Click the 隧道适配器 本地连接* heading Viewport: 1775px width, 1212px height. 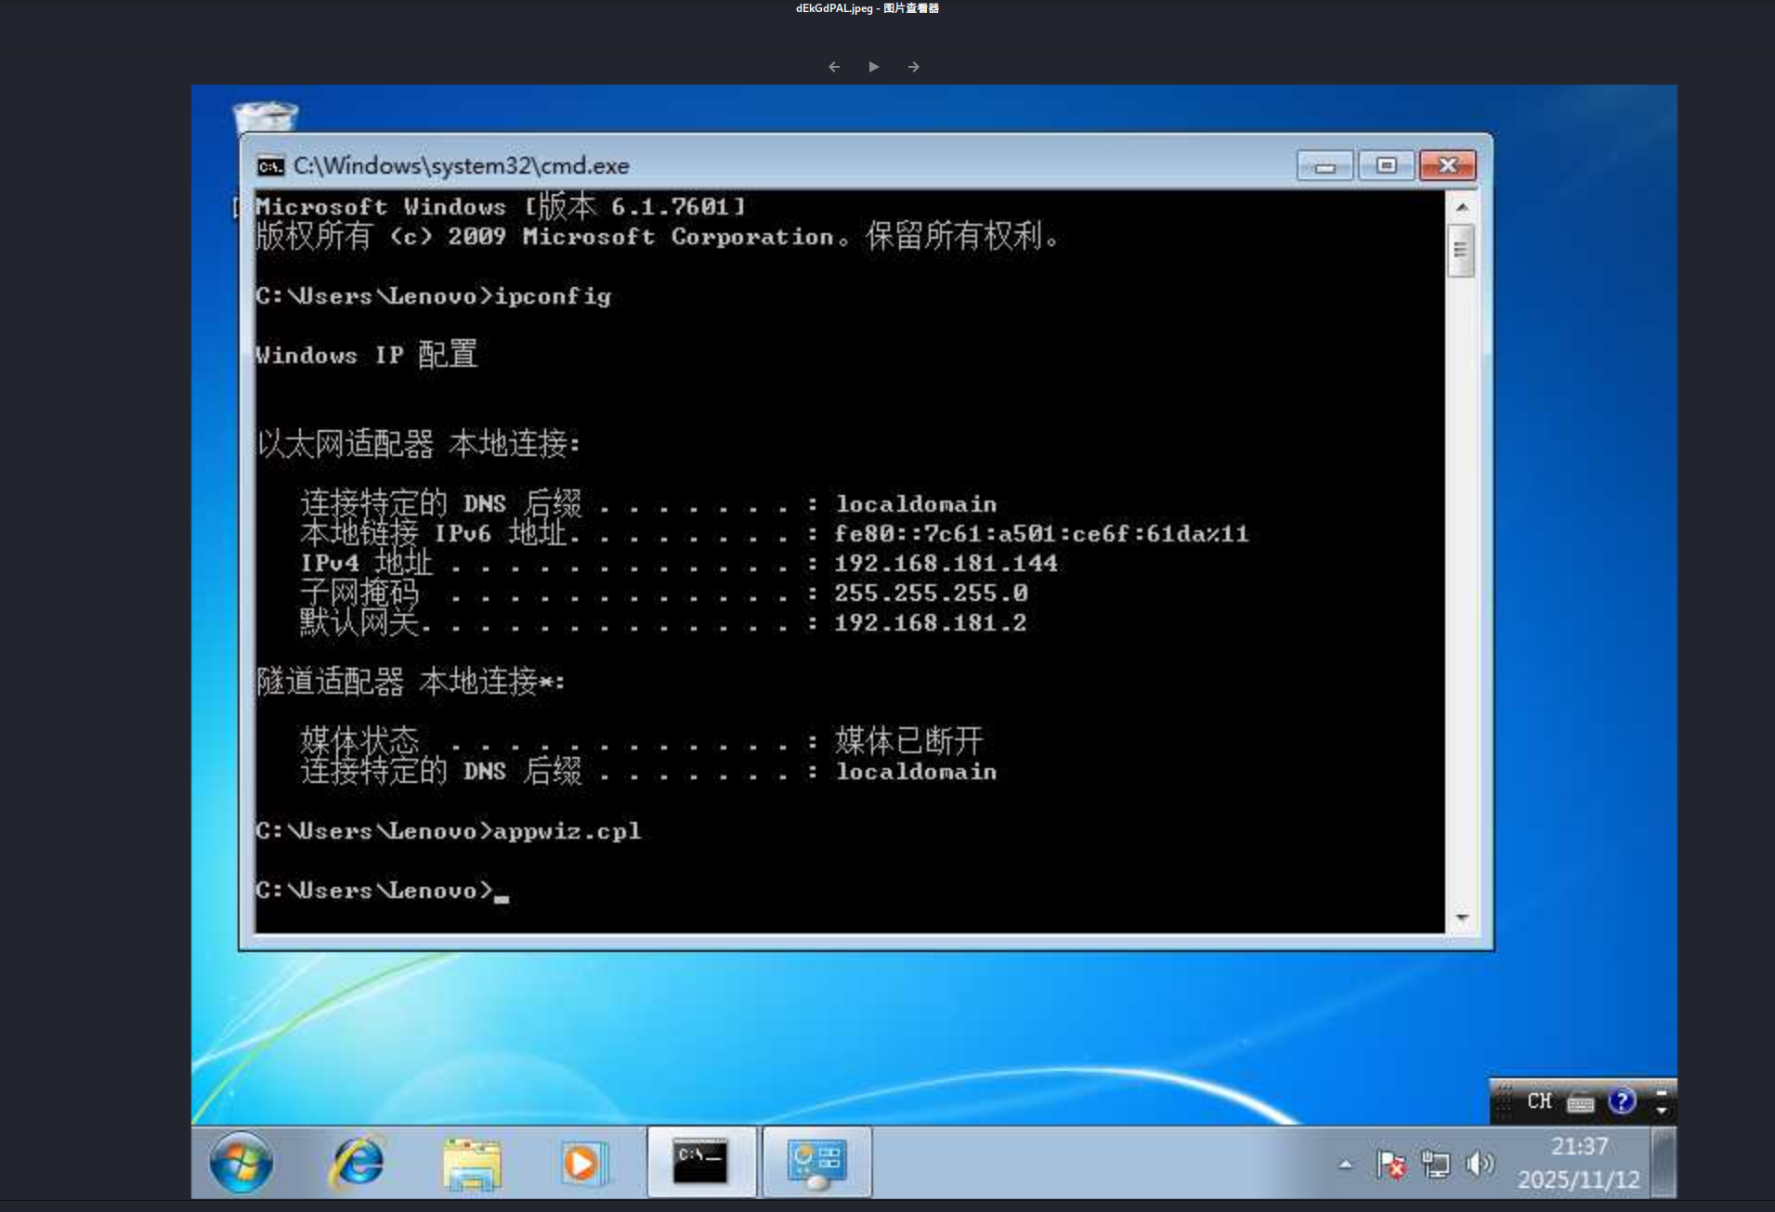click(411, 682)
